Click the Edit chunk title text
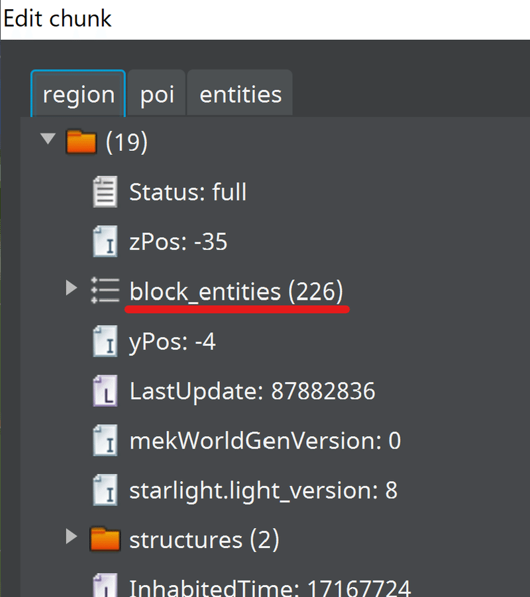 tap(56, 18)
